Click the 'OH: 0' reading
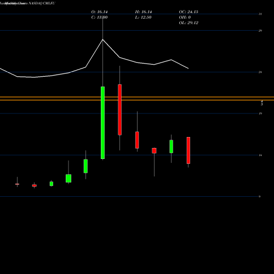The height and width of the screenshot is (274, 274). click(185, 18)
